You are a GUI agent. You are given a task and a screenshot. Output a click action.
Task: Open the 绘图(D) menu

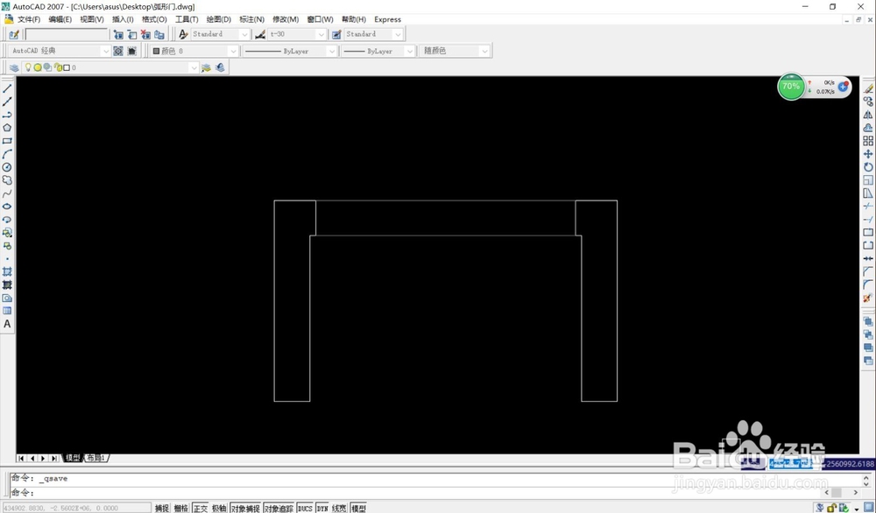pyautogui.click(x=218, y=19)
